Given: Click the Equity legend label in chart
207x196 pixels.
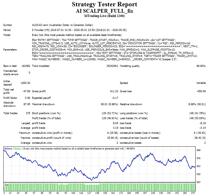Looking at the screenshot, I should point(18,149).
